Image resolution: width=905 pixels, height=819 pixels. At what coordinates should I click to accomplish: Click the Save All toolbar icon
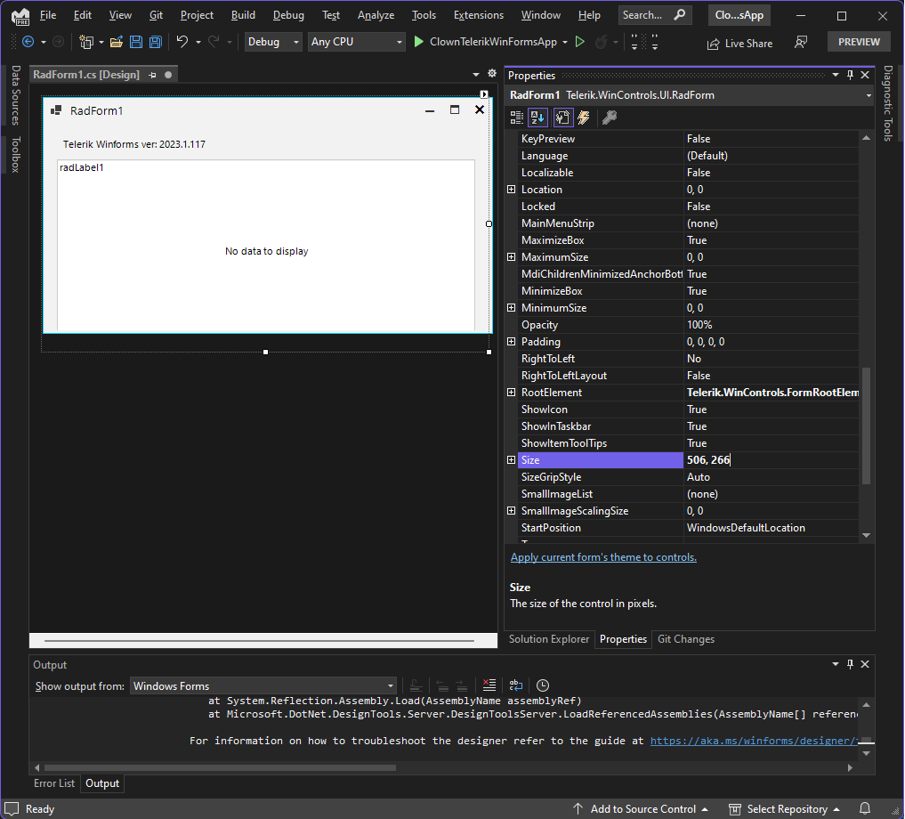[x=155, y=42]
